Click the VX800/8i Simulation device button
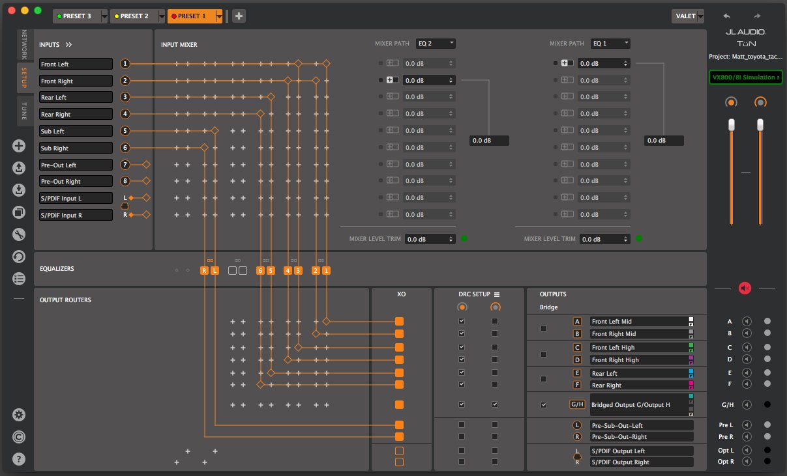 [x=745, y=77]
